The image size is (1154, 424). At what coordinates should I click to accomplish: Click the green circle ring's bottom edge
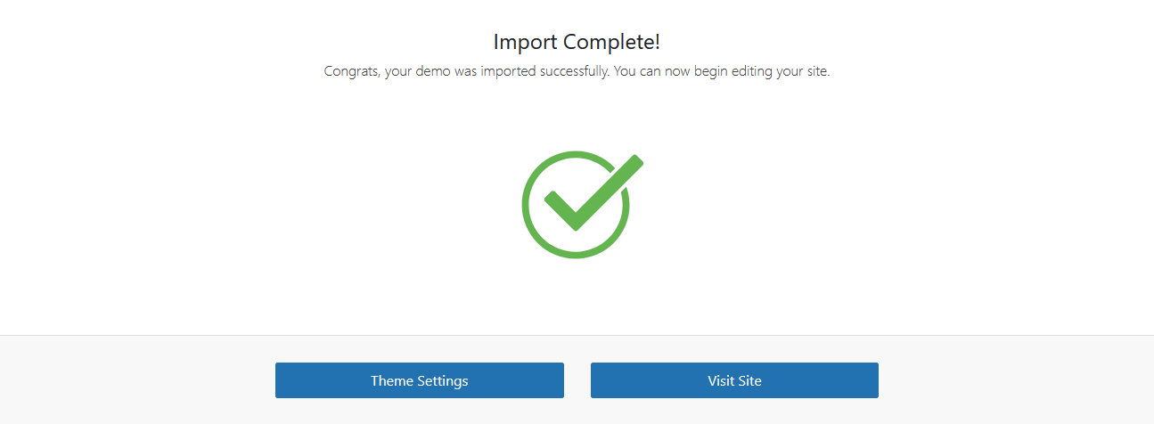576,255
